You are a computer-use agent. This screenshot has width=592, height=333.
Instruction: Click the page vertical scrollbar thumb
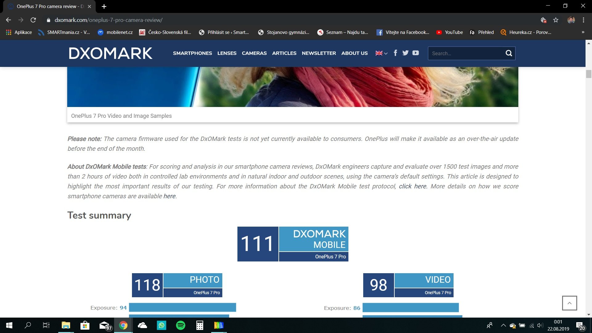click(x=589, y=74)
